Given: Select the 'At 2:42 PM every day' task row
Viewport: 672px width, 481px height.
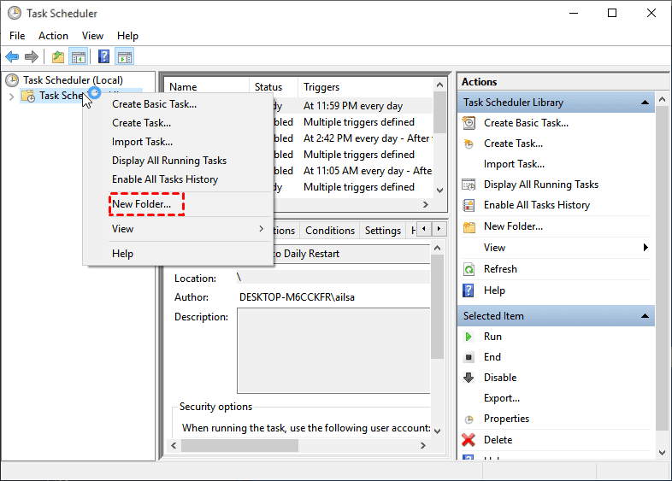Looking at the screenshot, I should coord(368,138).
